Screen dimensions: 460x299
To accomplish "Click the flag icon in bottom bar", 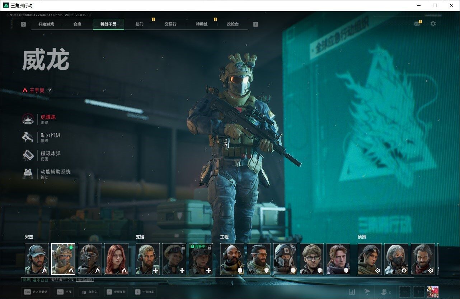I will tap(367, 292).
